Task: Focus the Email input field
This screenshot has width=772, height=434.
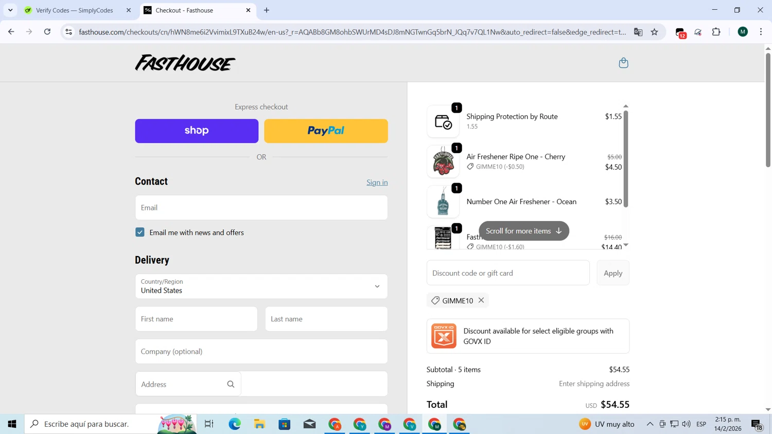Action: tap(261, 208)
